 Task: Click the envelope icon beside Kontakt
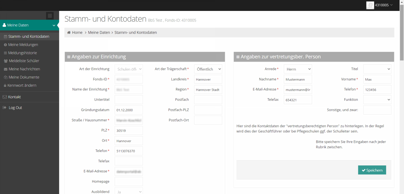pyautogui.click(x=4, y=97)
